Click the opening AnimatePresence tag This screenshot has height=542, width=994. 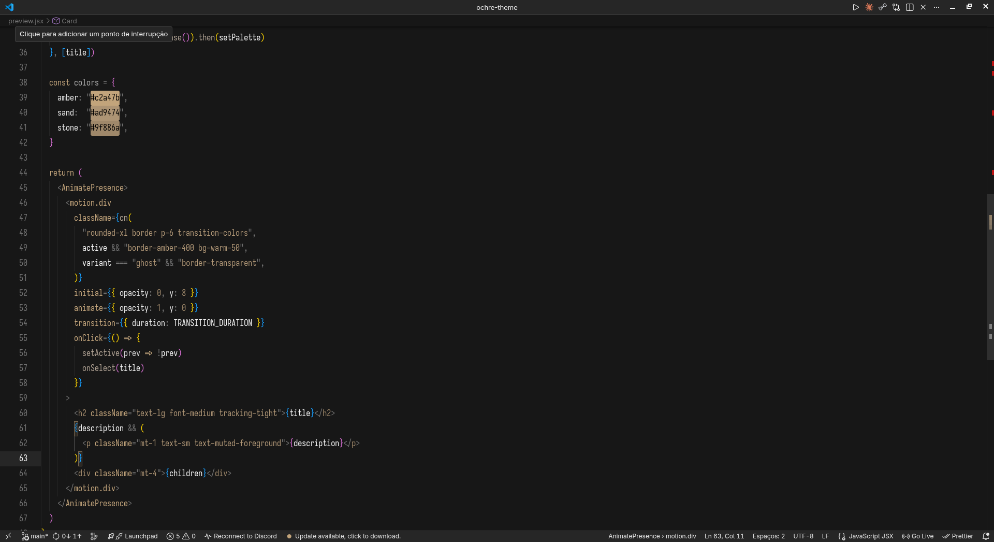(93, 188)
